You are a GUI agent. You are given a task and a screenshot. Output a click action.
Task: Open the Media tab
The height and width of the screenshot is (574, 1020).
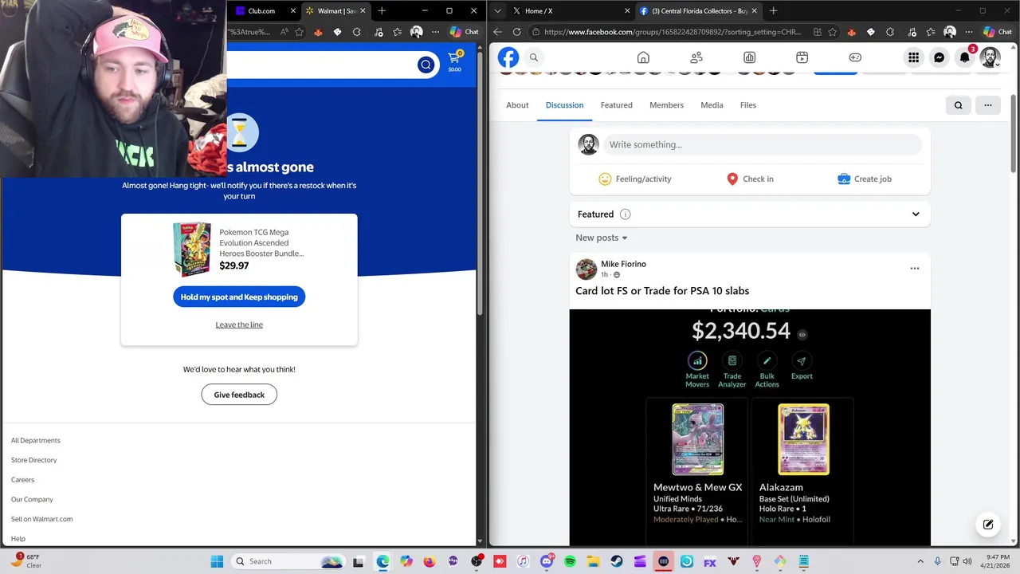712,105
